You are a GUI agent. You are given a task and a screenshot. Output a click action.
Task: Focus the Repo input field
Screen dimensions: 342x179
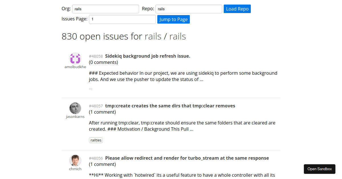tap(188, 9)
